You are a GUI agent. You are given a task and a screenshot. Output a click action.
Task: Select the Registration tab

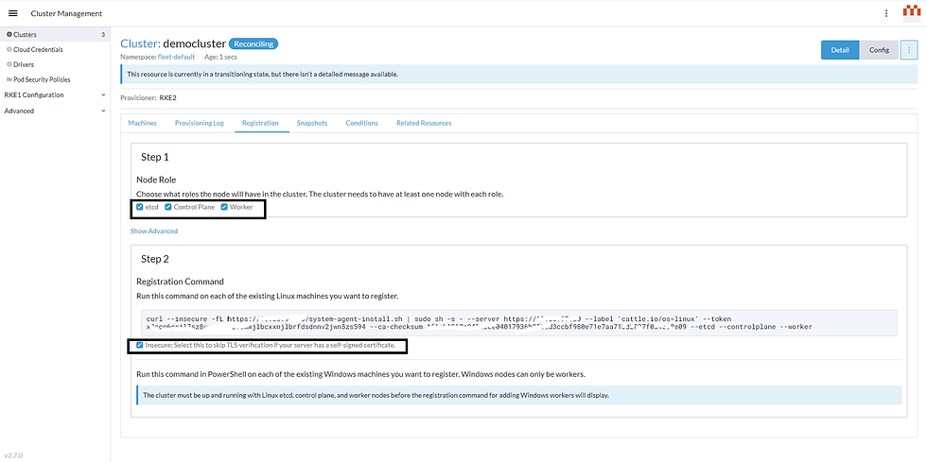[260, 123]
